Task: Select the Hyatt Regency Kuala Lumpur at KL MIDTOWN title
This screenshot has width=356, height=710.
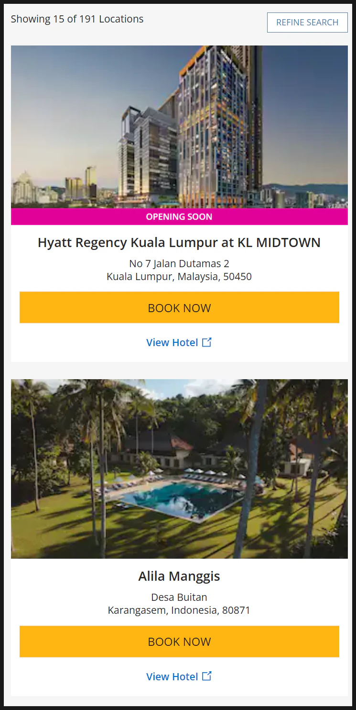Action: (179, 242)
